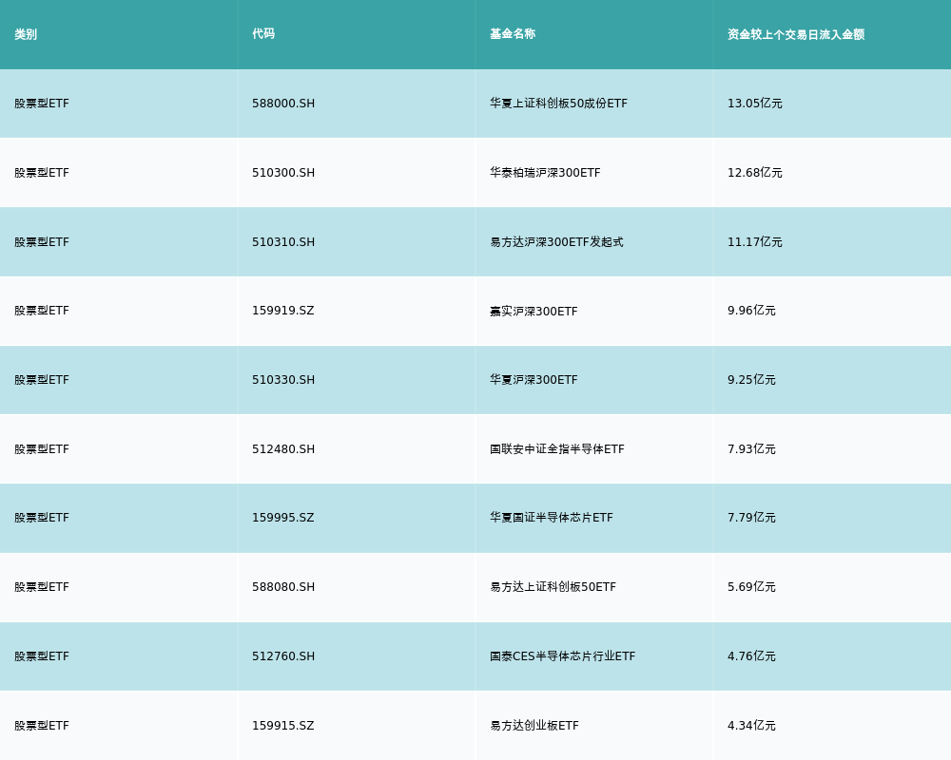Click the 资金较上个交易日流入金额 column header
This screenshot has height=760, width=951.
[x=796, y=34]
